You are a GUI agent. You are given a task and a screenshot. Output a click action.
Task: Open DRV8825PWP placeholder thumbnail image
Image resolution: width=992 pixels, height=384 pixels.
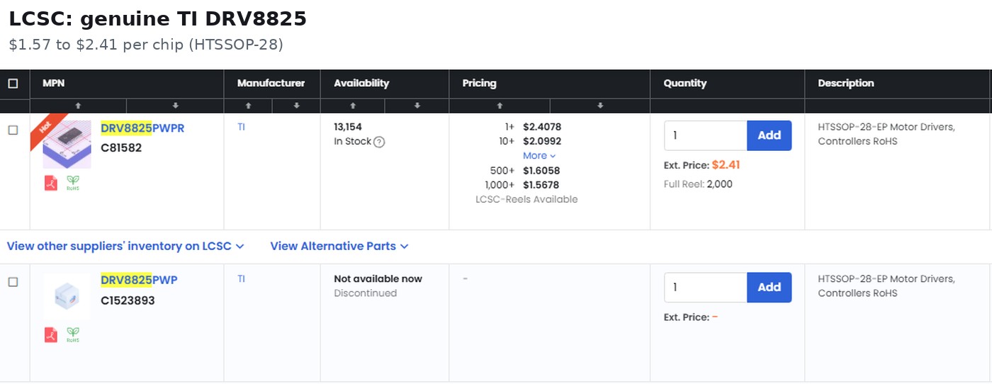(x=67, y=296)
